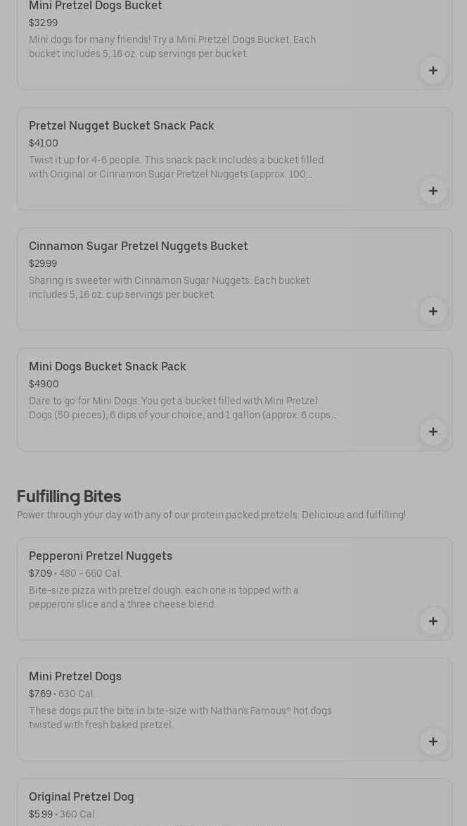The width and height of the screenshot is (467, 826).
Task: View the Mini Pretzel Dogs item title
Action: click(75, 677)
